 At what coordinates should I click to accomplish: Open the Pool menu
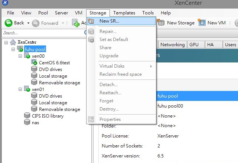click(x=43, y=13)
